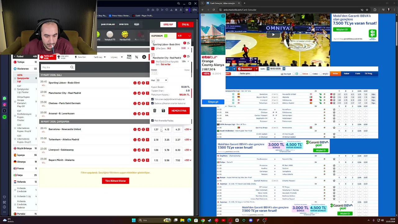The width and height of the screenshot is (398, 224).
Task: Select the SEÇİLİ radio filter on Mackolik
Action: point(321,74)
